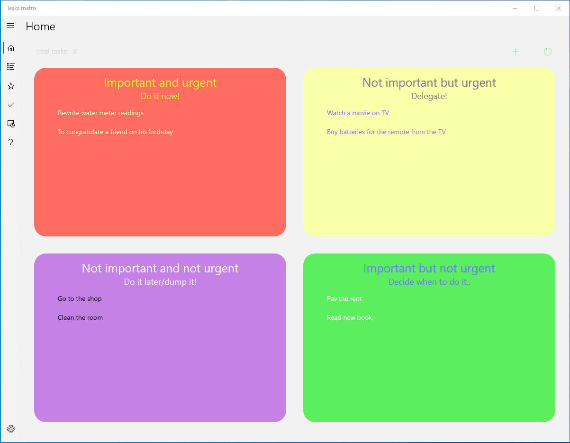Click the 'Important but not urgent' heading

[429, 268]
